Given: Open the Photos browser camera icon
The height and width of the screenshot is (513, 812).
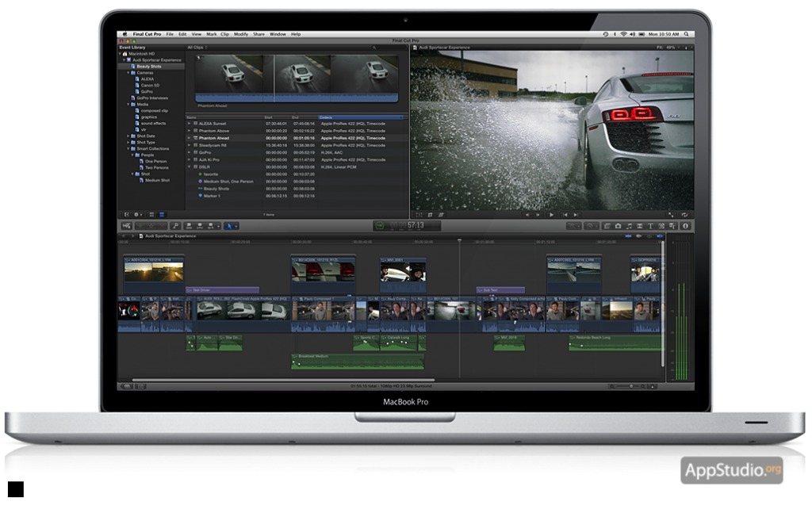Looking at the screenshot, I should [x=618, y=226].
